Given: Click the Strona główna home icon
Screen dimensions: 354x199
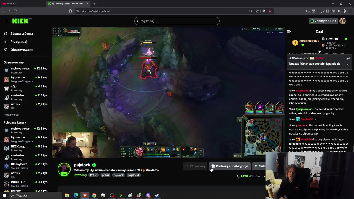Looking at the screenshot, I should click(x=6, y=33).
